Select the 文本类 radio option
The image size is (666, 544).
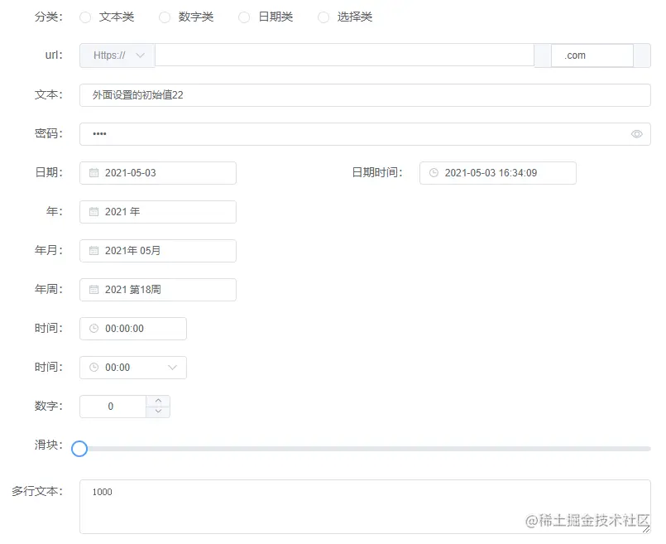[x=85, y=17]
